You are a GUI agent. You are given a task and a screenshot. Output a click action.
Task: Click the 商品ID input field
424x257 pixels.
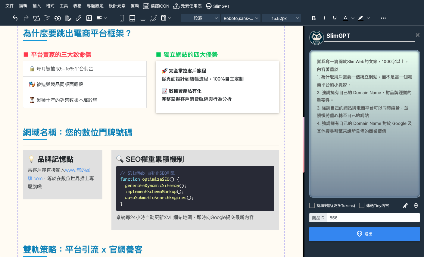tap(373, 218)
